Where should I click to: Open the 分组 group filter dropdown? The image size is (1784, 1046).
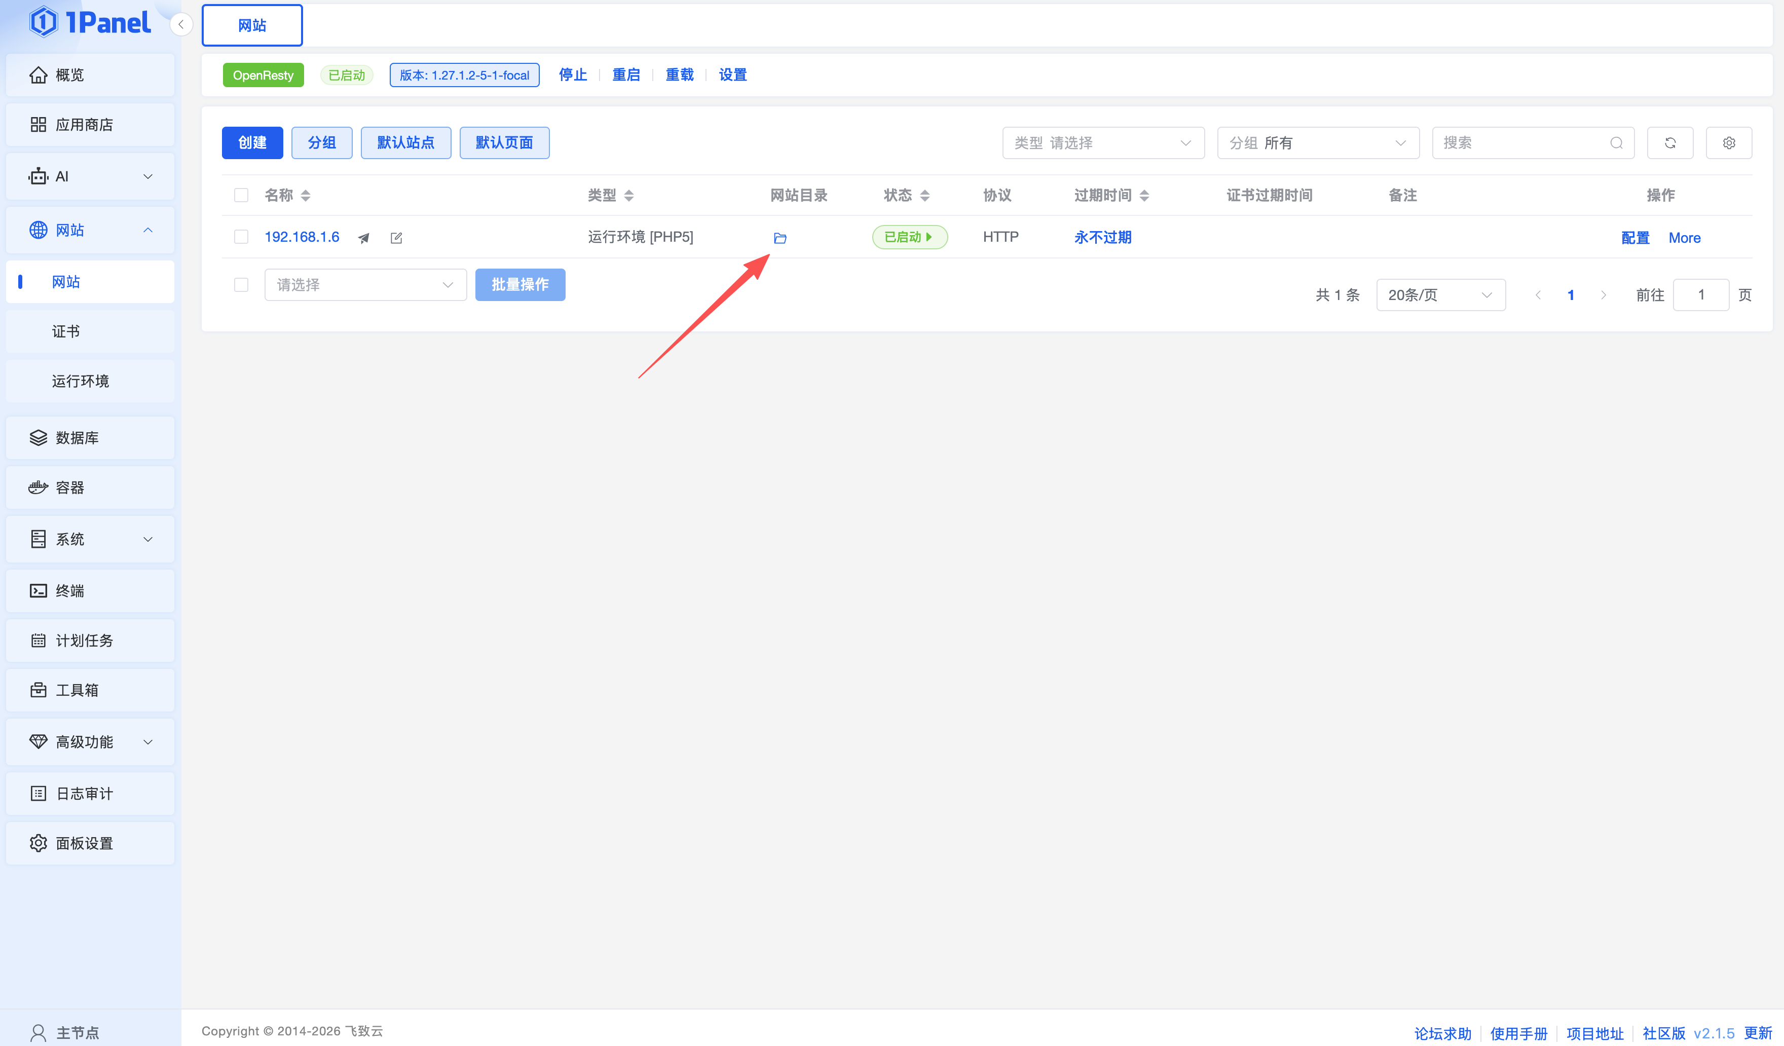[1317, 143]
